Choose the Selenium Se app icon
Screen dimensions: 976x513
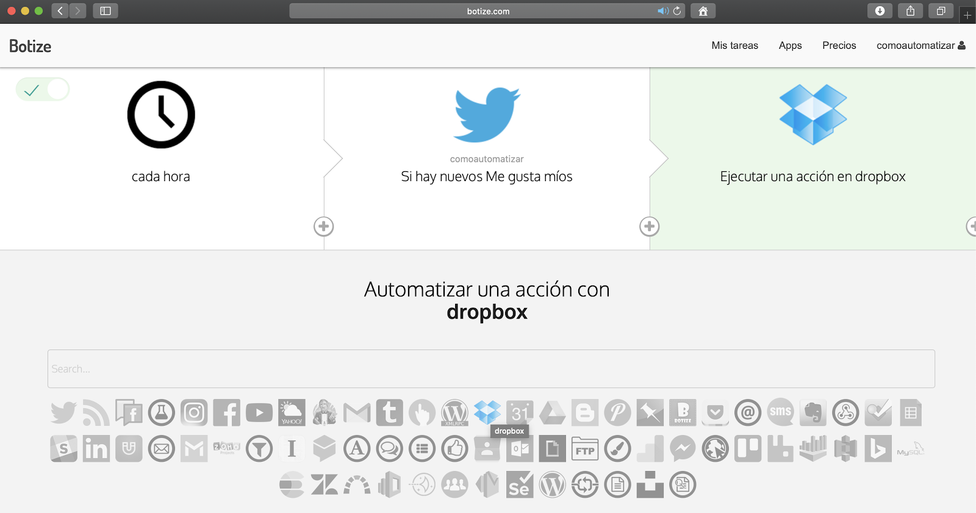click(x=520, y=485)
